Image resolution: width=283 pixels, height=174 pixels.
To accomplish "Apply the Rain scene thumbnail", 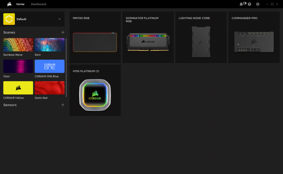I will coord(50,44).
